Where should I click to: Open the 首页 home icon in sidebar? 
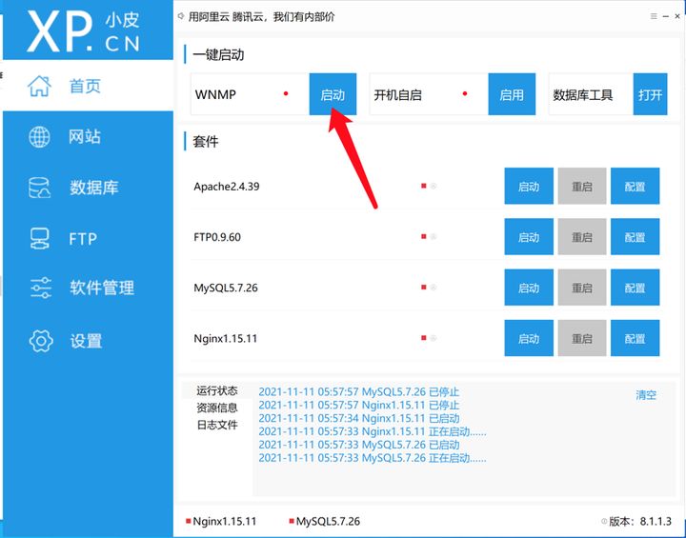39,86
